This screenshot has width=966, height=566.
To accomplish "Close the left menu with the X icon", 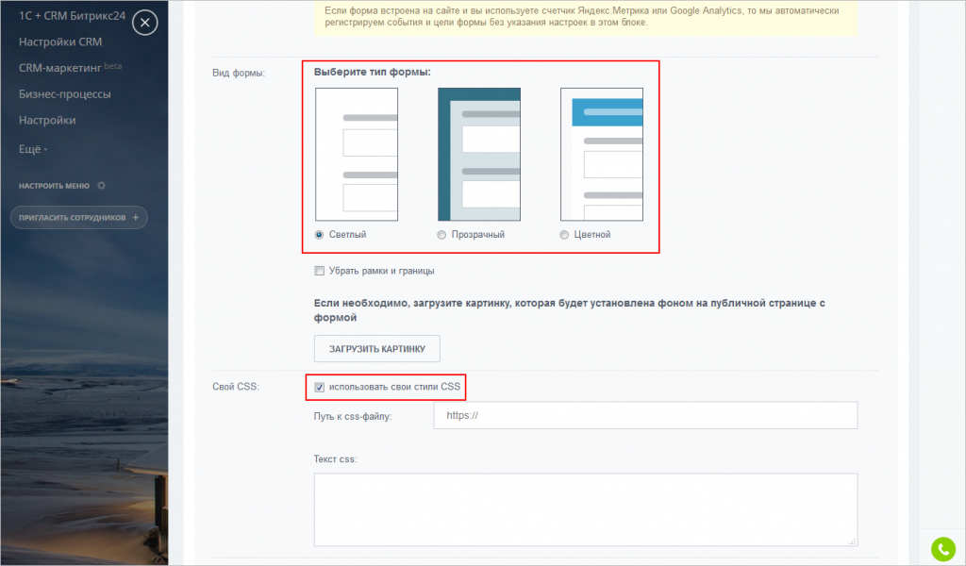I will (144, 23).
